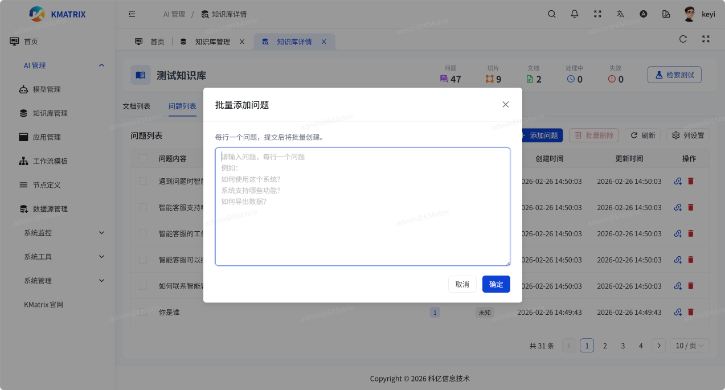Open the notification bell
The height and width of the screenshot is (390, 725).
[x=574, y=14]
